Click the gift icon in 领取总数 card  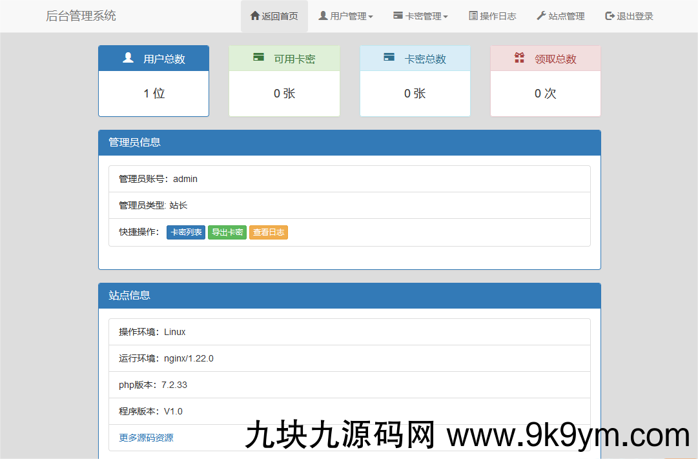(519, 57)
